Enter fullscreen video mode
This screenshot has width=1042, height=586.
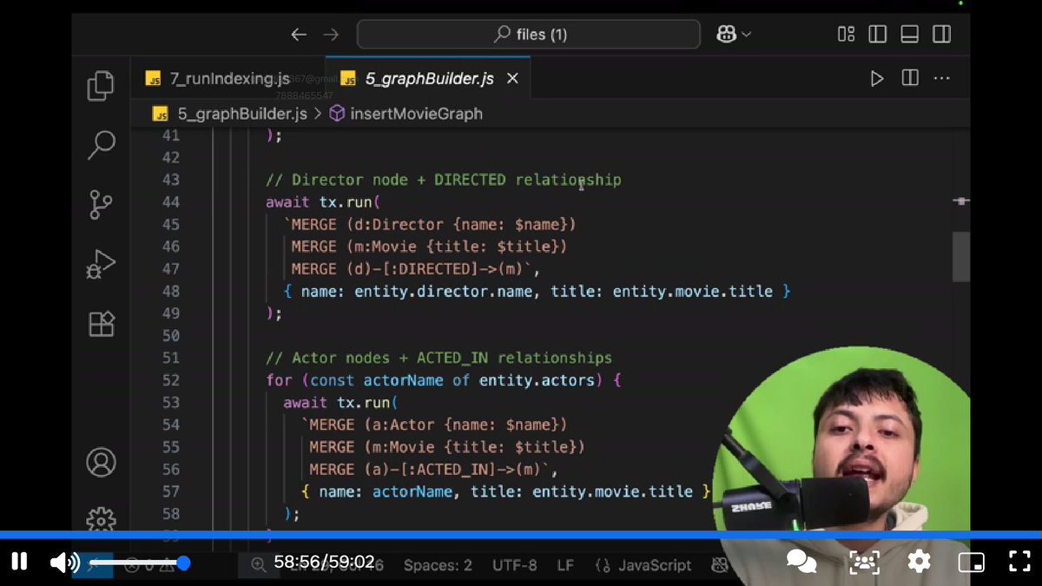coord(1019,562)
